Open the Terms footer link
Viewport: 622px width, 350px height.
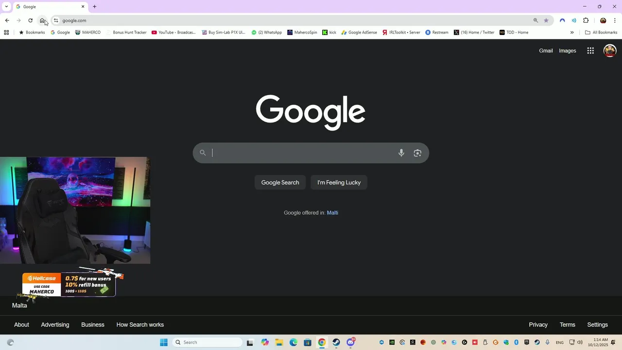point(567,325)
